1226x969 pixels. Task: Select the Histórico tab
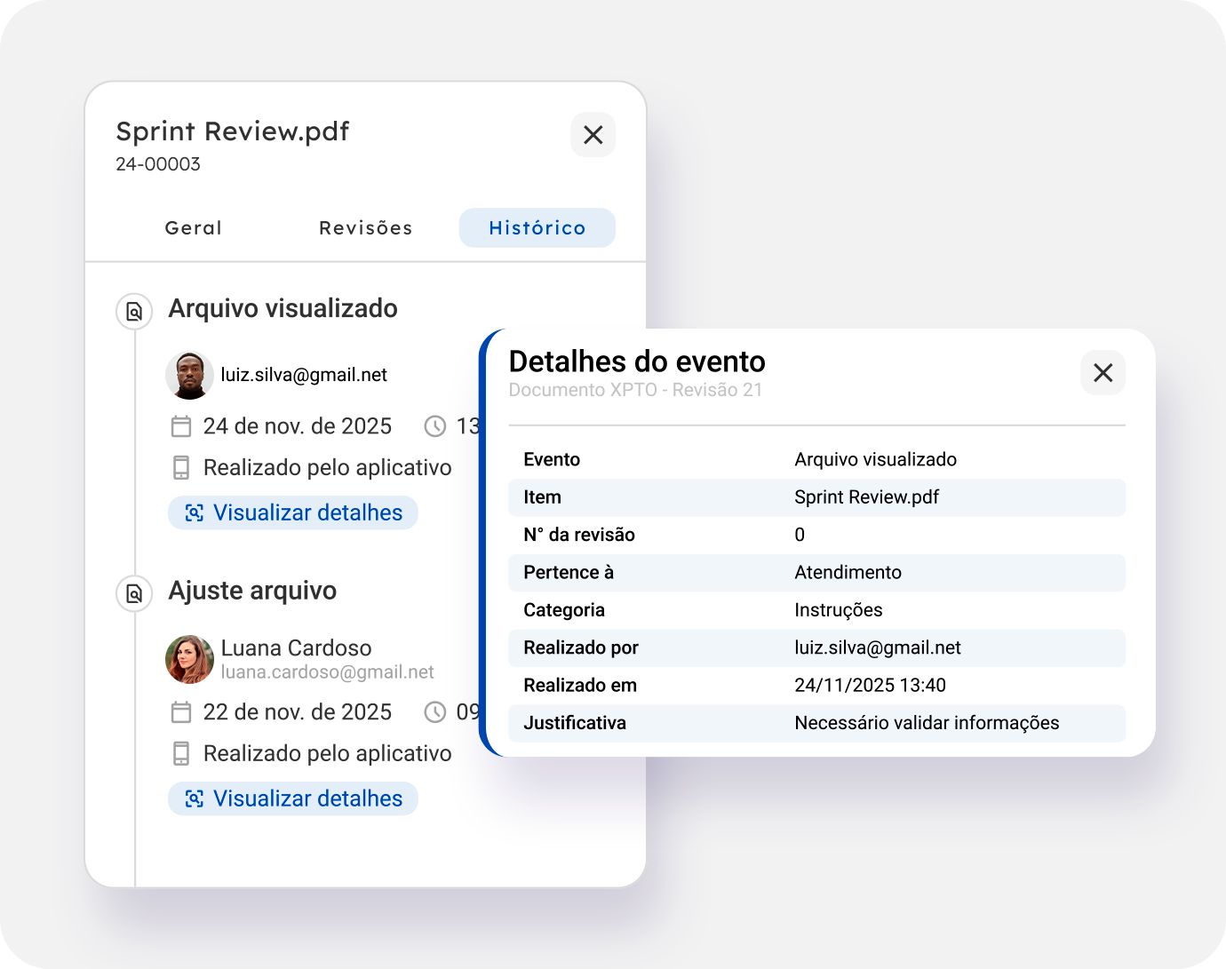(537, 228)
